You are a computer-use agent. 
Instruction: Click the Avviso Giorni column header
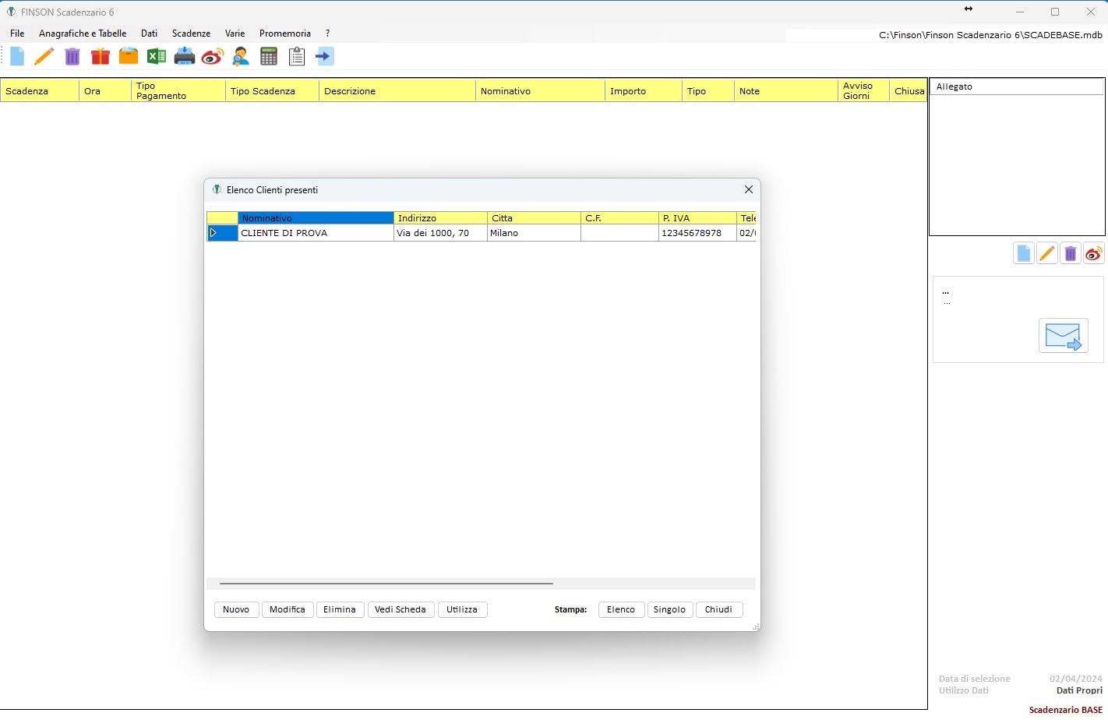863,90
